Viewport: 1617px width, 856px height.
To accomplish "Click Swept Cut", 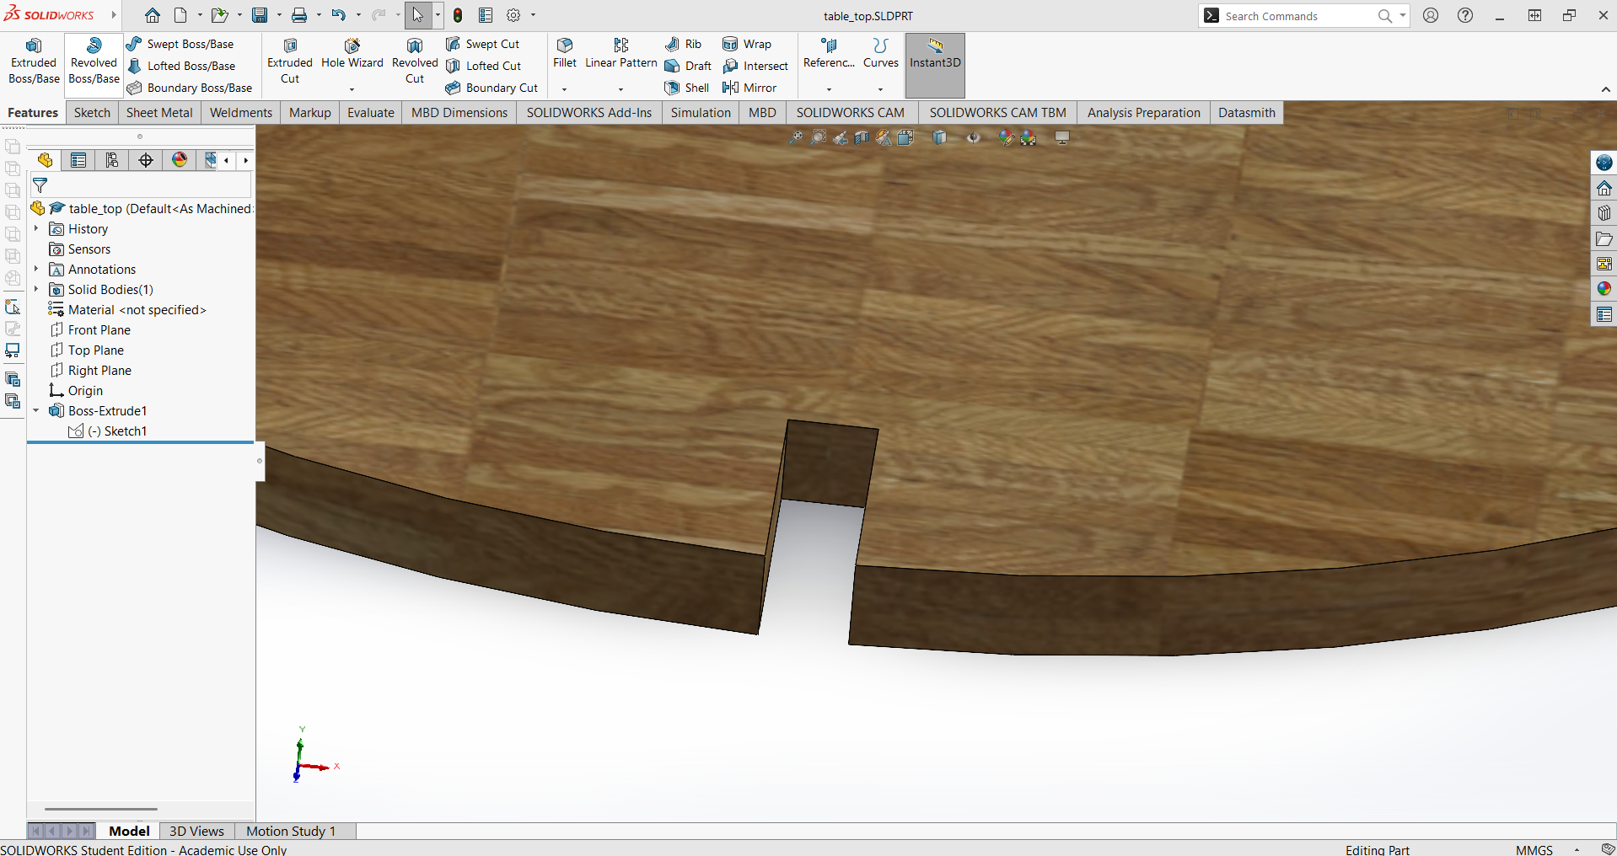I will tap(483, 44).
